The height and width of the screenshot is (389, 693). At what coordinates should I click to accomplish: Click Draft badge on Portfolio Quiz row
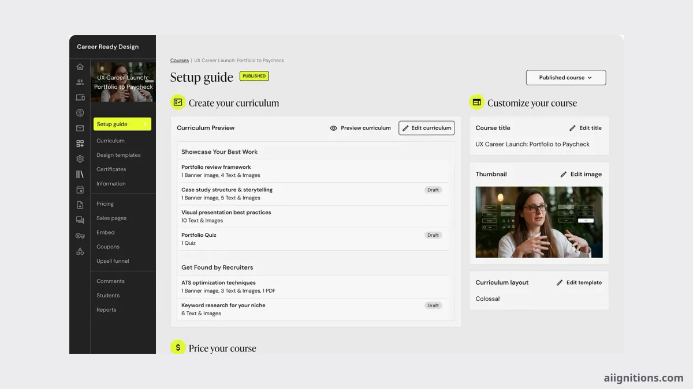click(x=433, y=235)
